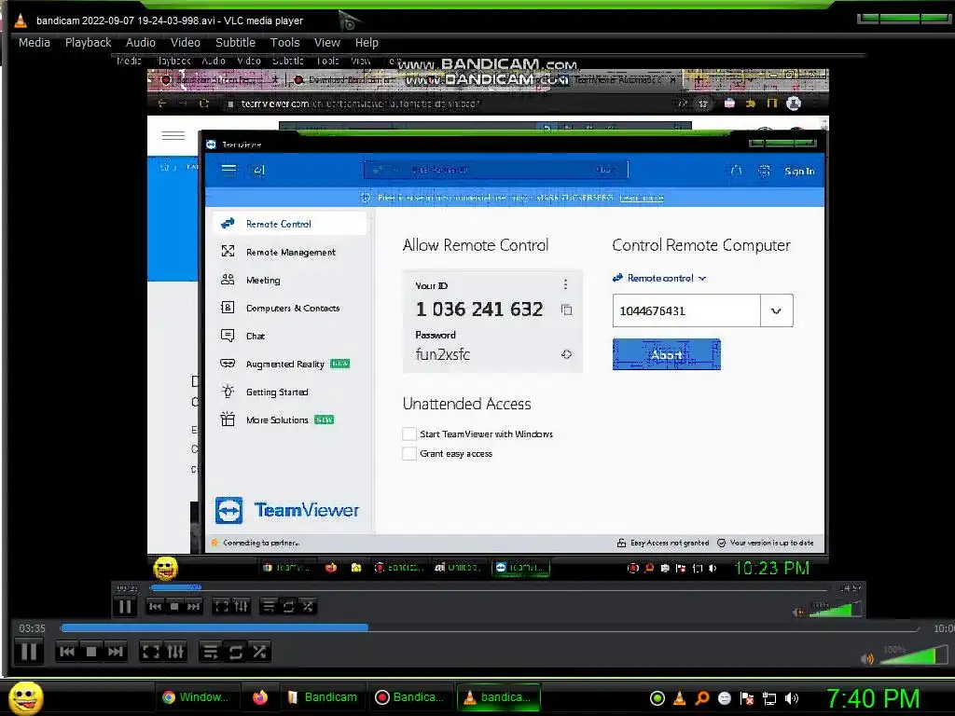The height and width of the screenshot is (716, 955).
Task: Click the network tray icon
Action: 769,698
